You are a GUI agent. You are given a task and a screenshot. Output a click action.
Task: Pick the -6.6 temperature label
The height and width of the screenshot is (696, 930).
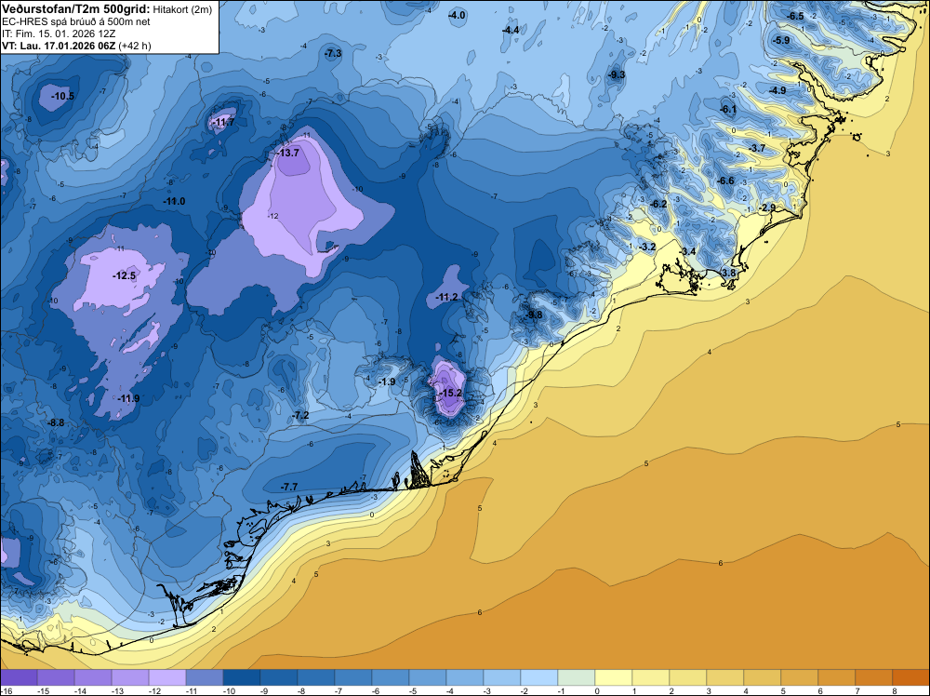[725, 181]
